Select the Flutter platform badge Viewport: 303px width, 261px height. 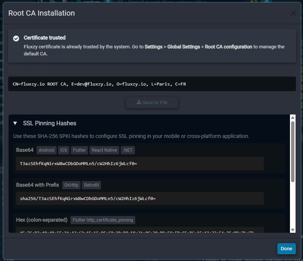pyautogui.click(x=79, y=150)
